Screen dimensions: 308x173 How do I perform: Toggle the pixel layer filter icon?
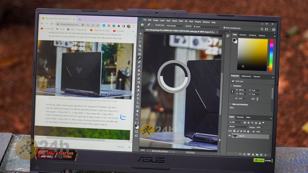245,123
